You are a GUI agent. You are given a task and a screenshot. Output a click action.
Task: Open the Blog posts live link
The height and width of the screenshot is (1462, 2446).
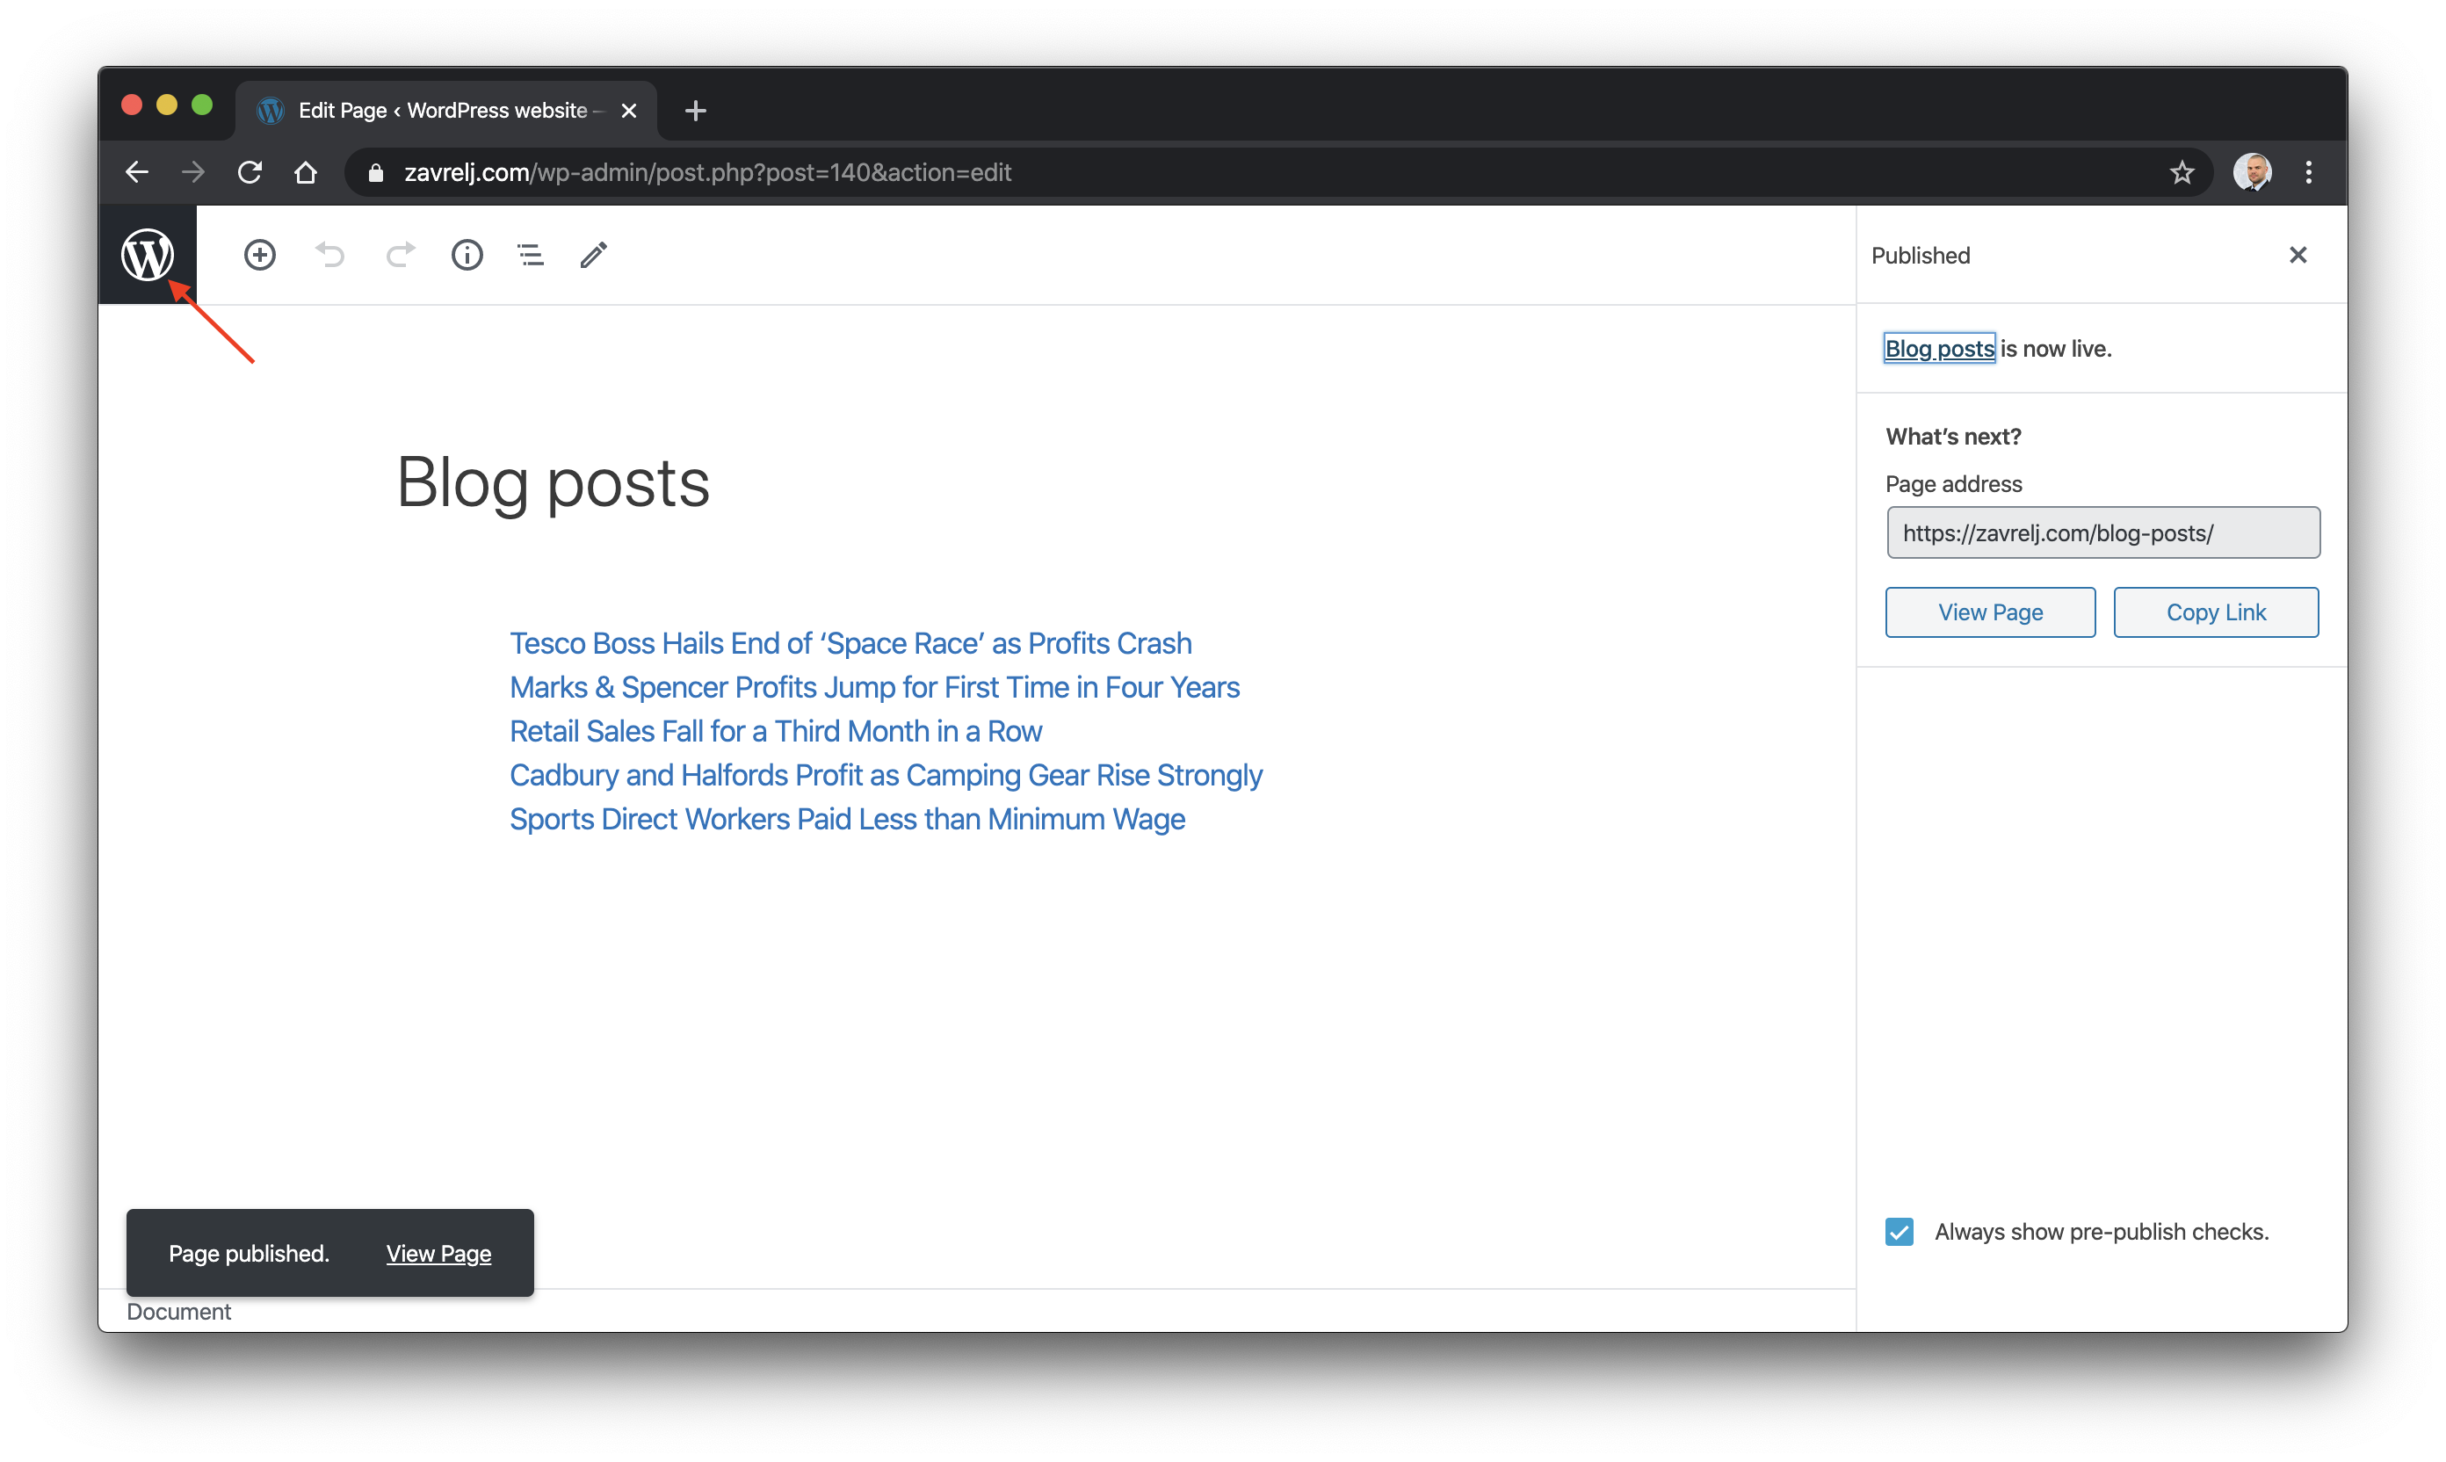click(1939, 348)
